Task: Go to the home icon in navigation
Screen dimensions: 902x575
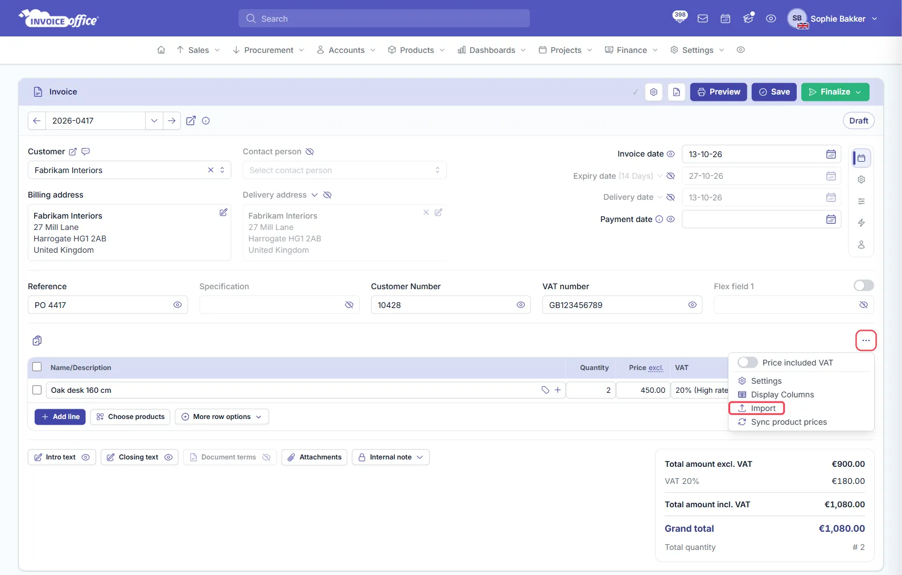Action: point(161,50)
